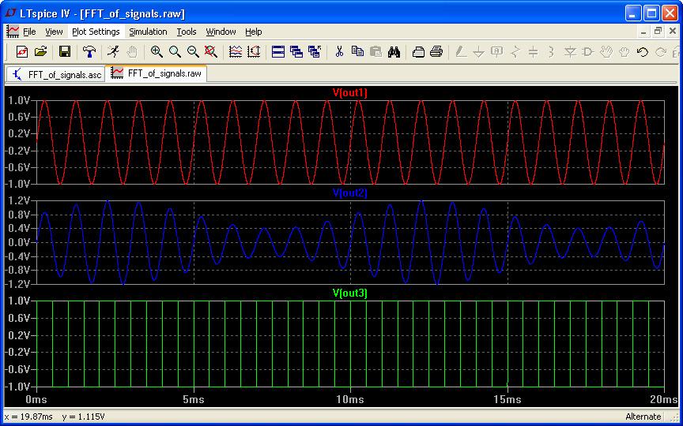Click the Close All Windows icon
This screenshot has width=683, height=426.
[x=315, y=52]
